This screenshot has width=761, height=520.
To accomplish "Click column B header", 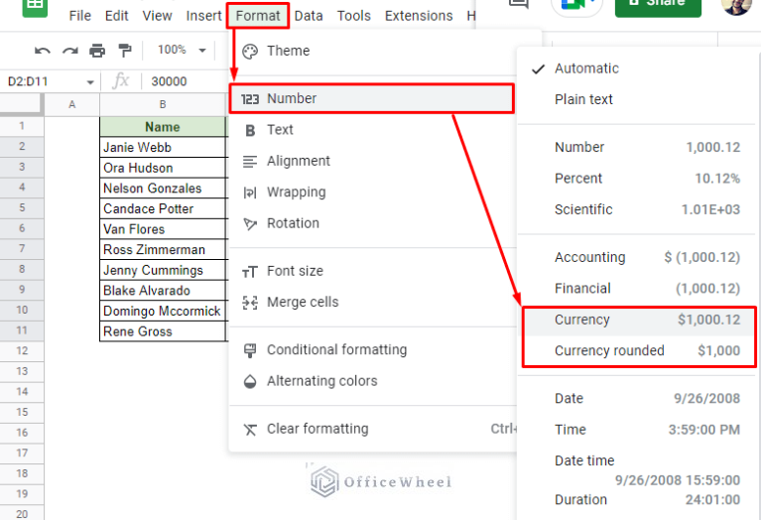I will tap(163, 104).
